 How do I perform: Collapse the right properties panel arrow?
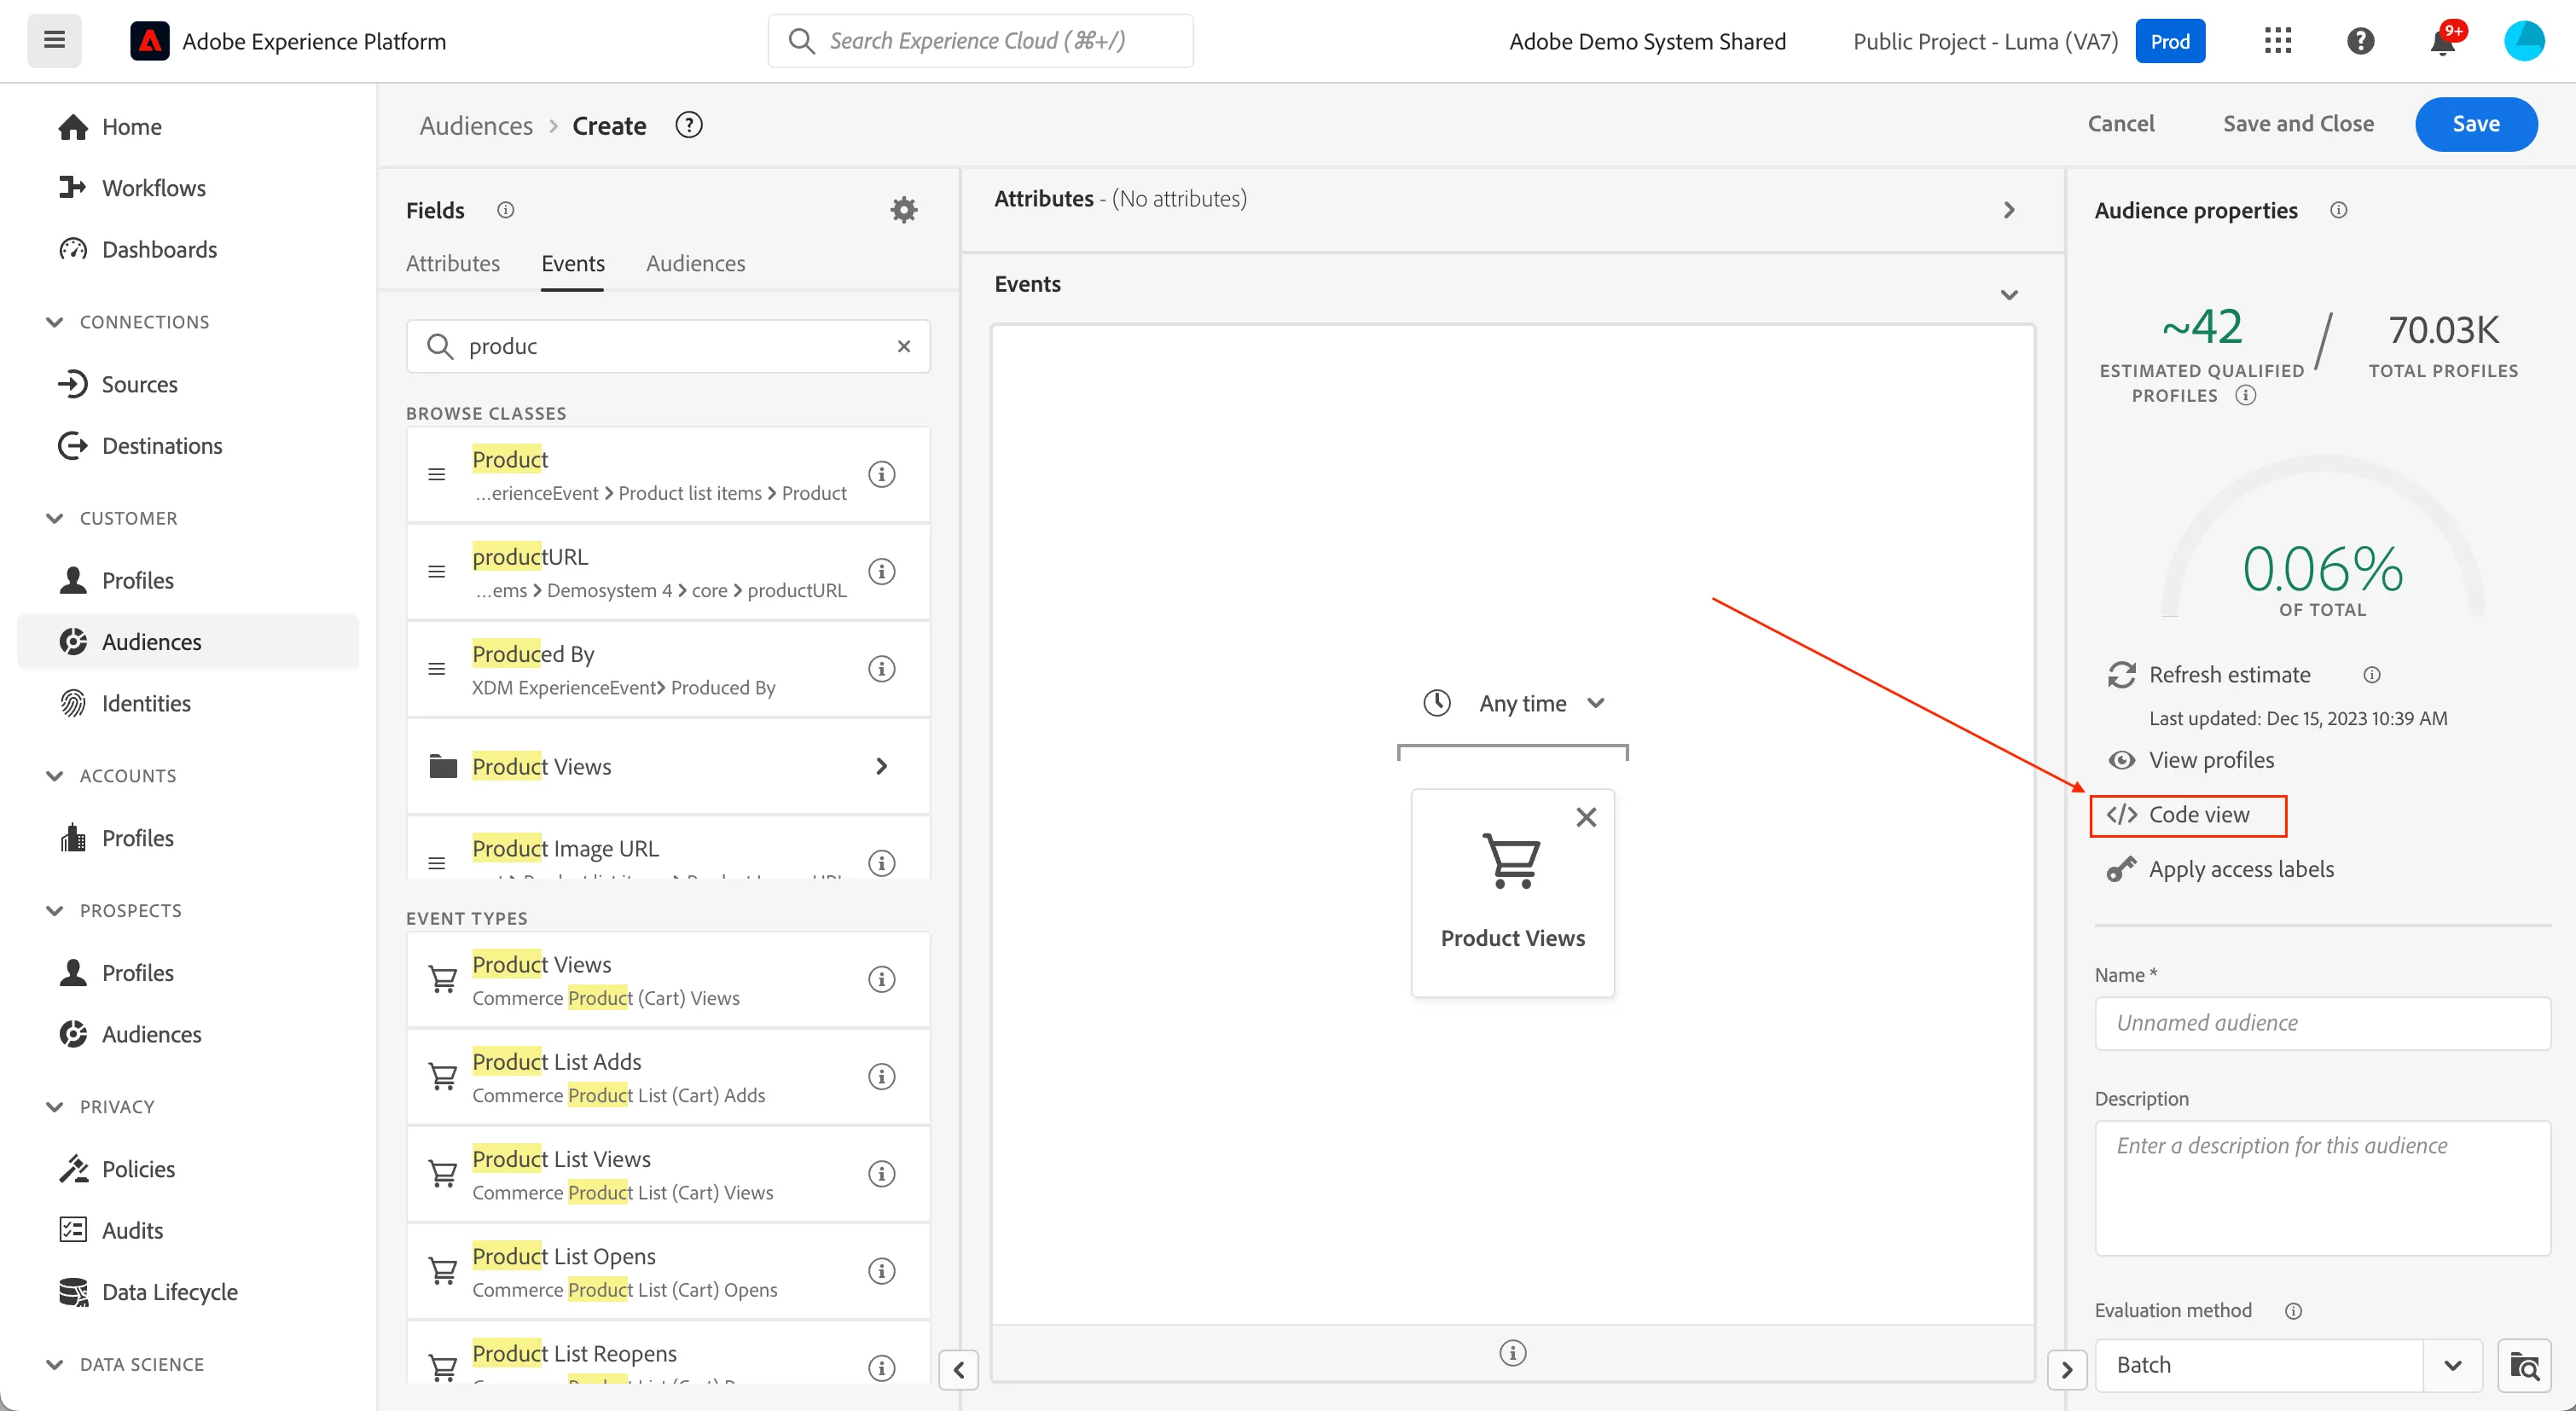(2066, 1369)
